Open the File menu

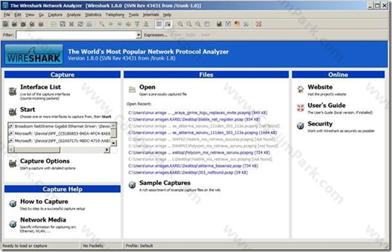tap(6, 15)
